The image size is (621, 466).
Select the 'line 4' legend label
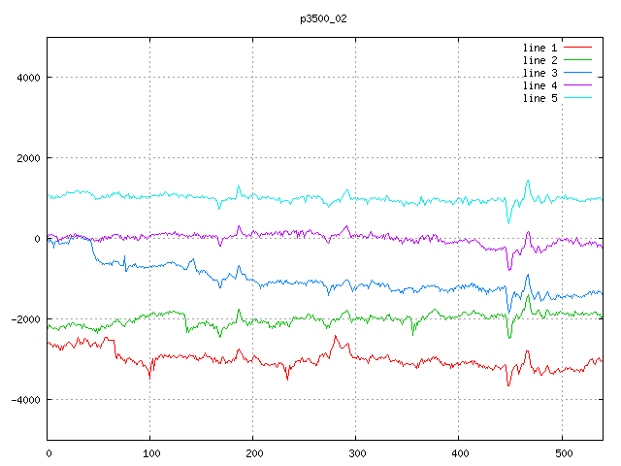click(539, 85)
